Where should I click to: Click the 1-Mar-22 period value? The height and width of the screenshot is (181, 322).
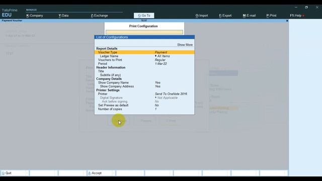click(161, 64)
